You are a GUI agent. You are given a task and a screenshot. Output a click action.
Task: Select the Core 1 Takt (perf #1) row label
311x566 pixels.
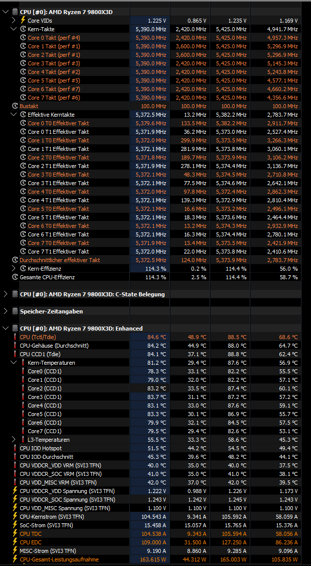[54, 46]
